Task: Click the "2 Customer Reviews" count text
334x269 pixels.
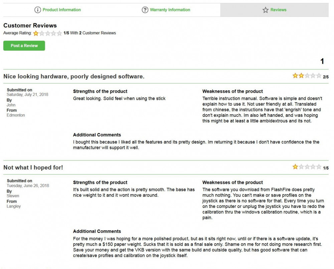Action: (98, 33)
